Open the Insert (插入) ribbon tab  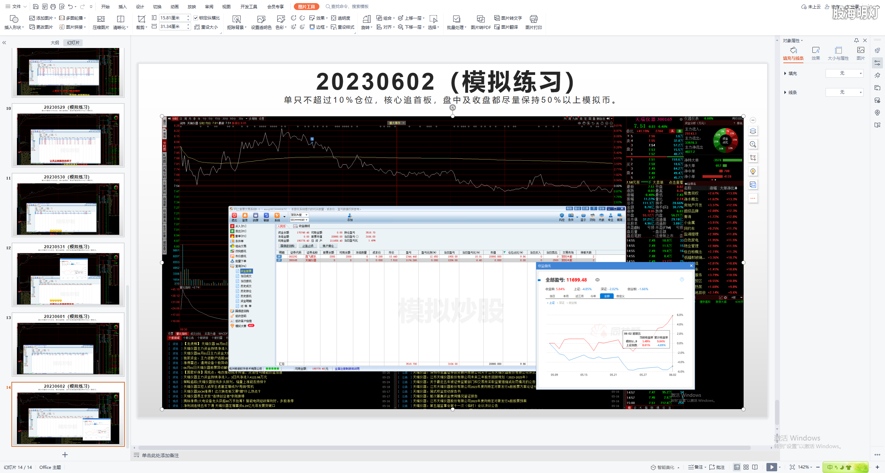coord(122,7)
